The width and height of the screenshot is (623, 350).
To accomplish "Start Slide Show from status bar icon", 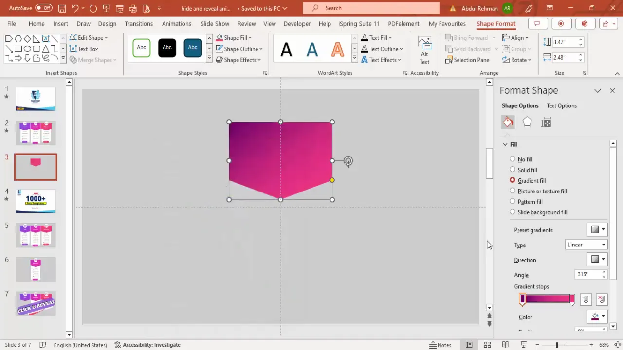I will [523, 345].
